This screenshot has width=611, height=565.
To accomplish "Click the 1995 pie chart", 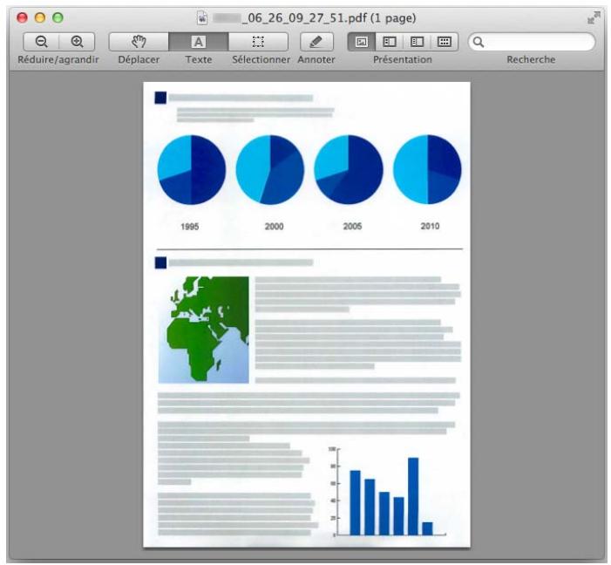I will tap(191, 169).
